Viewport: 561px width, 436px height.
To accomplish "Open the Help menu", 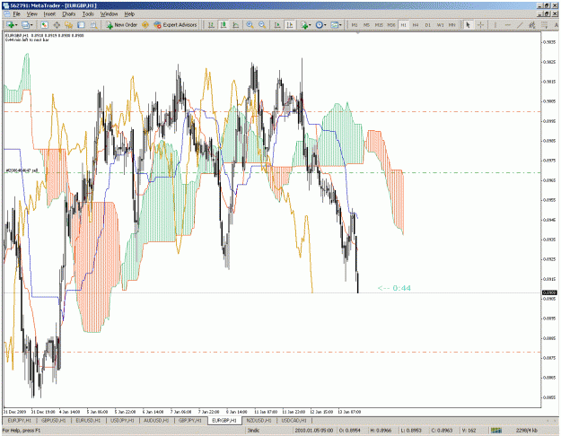I will (x=129, y=14).
